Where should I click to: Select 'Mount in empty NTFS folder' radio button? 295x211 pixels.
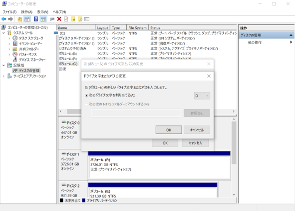click(x=86, y=104)
